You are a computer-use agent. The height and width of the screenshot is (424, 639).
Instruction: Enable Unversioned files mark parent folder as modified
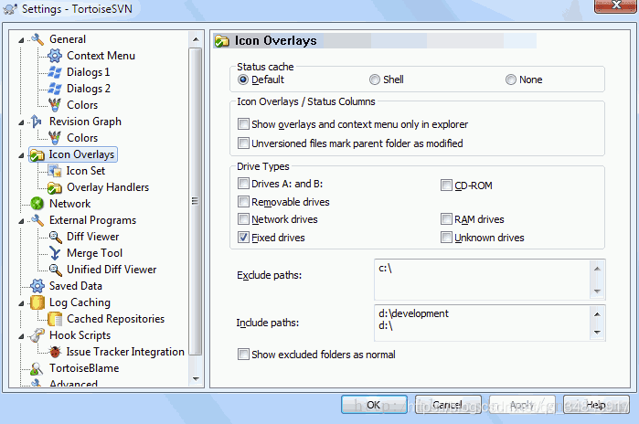pos(243,143)
